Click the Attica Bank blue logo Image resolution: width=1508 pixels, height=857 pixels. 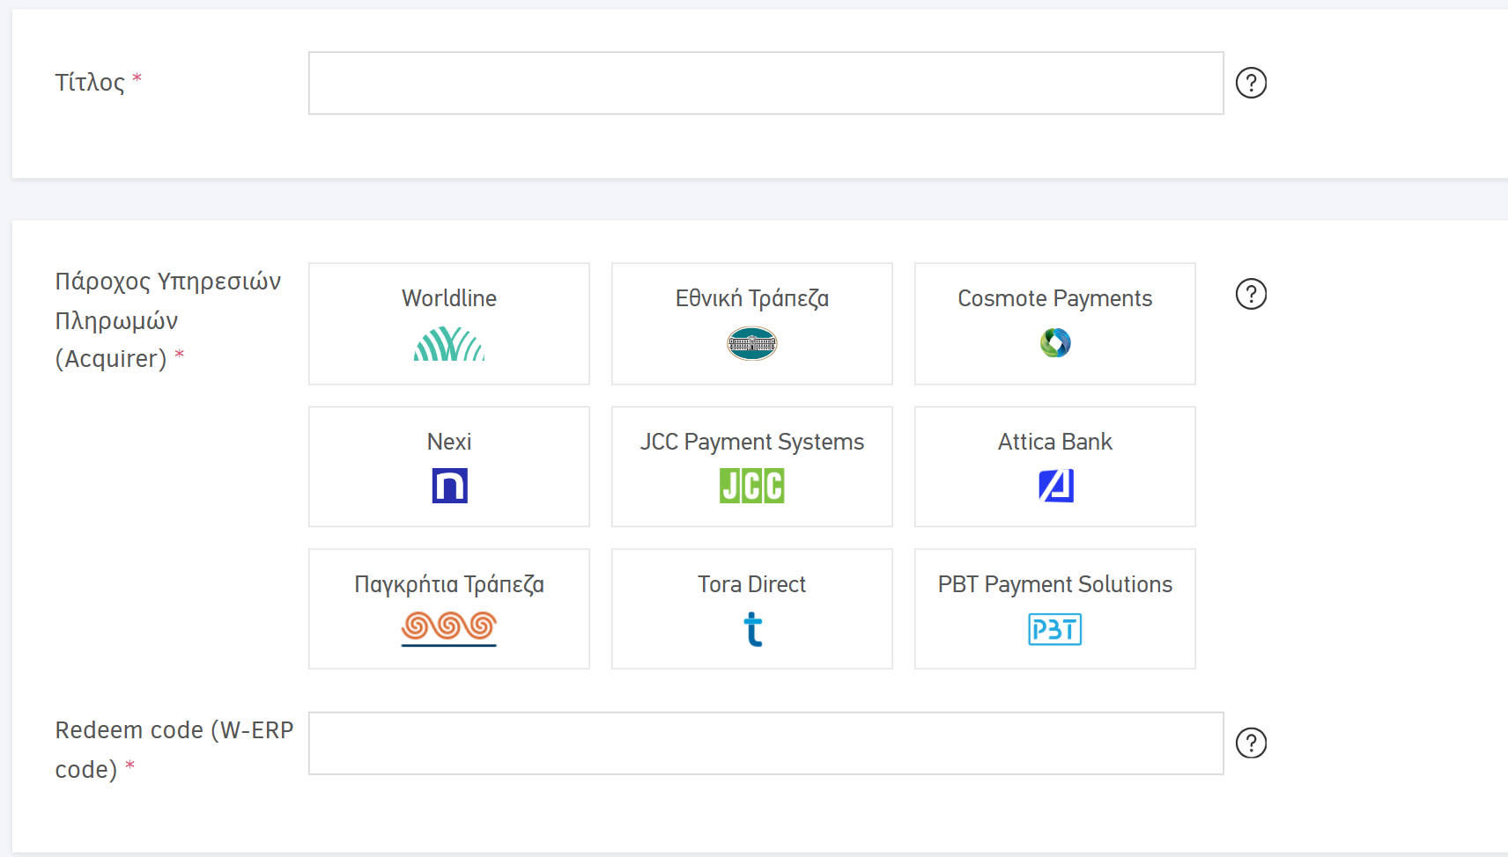coord(1055,486)
